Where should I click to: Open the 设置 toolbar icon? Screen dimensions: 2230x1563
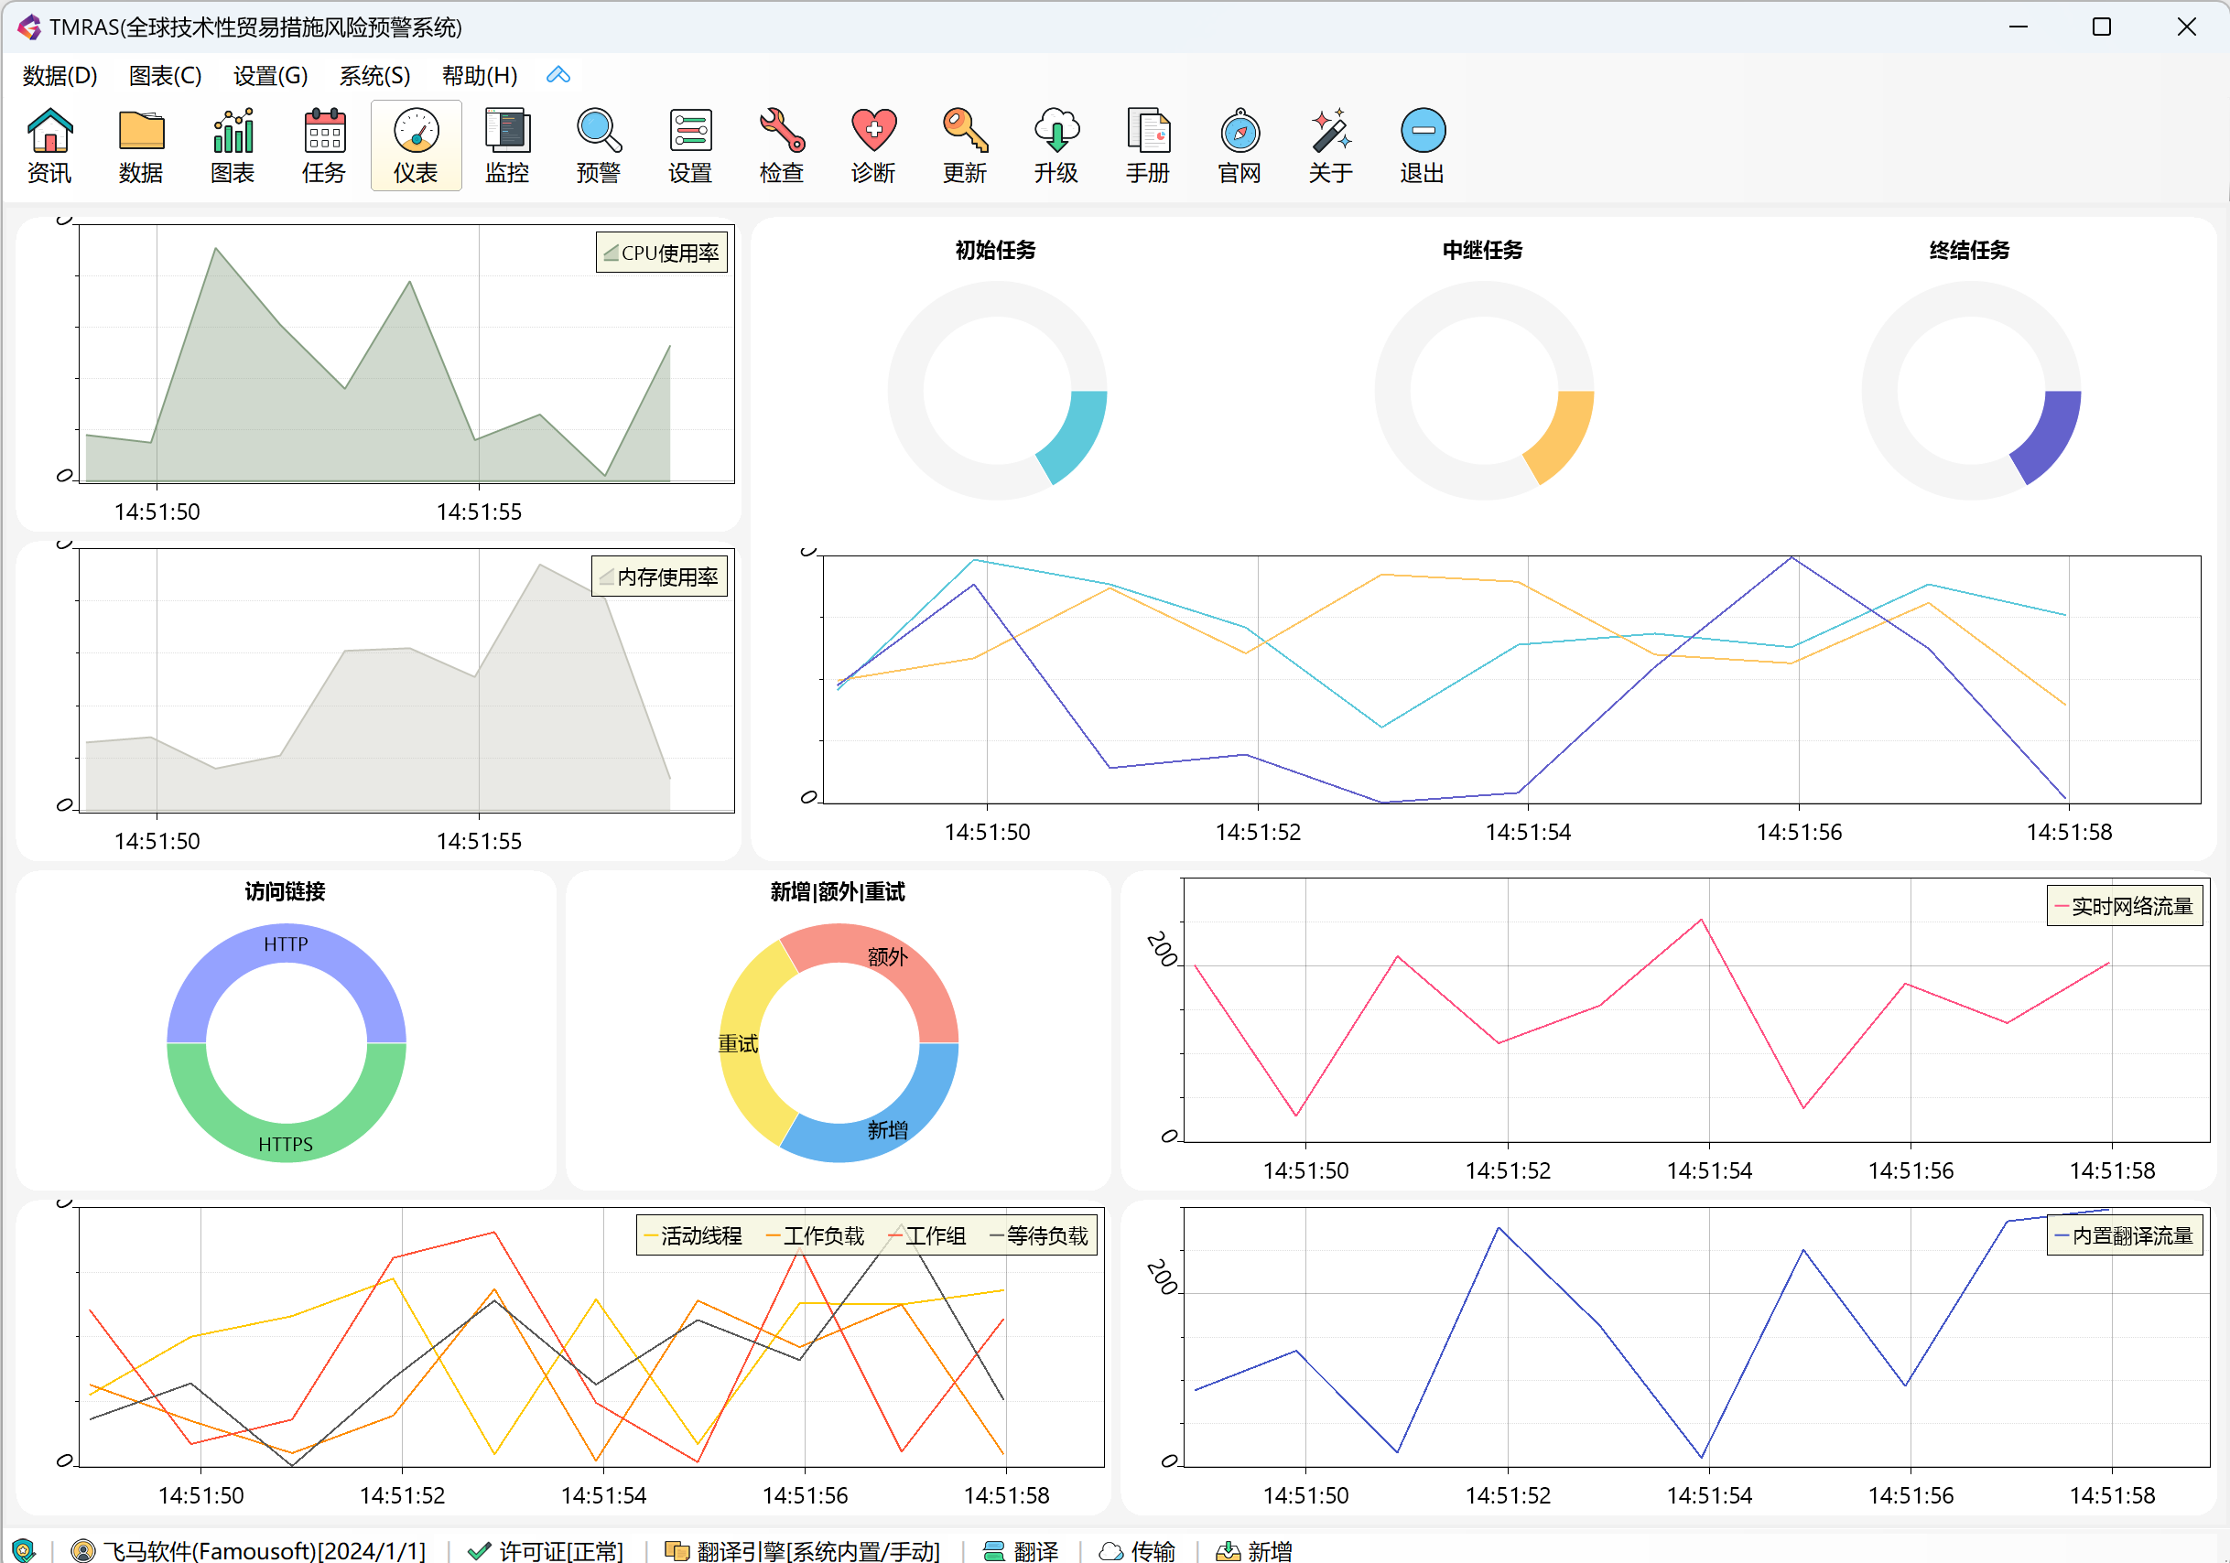690,146
